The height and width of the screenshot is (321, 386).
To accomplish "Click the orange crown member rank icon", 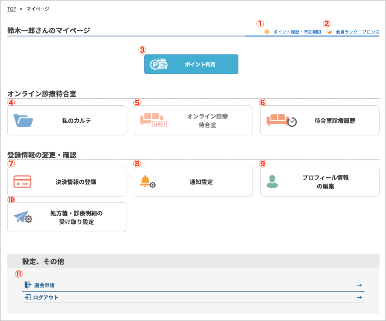I will (x=329, y=32).
